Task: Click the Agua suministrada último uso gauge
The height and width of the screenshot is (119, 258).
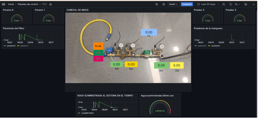Action: click(x=160, y=107)
